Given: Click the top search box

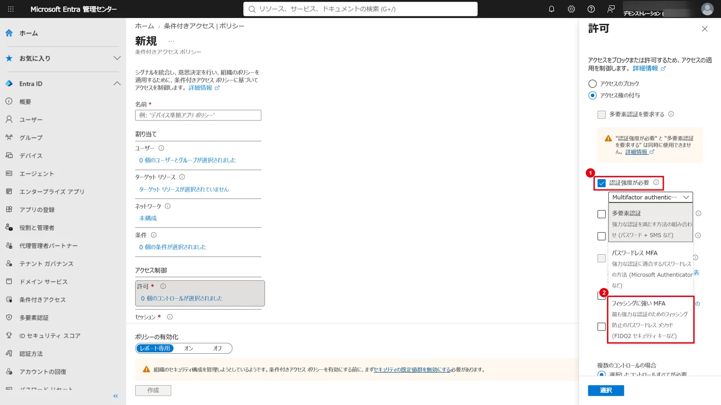Looking at the screenshot, I should pos(360,9).
